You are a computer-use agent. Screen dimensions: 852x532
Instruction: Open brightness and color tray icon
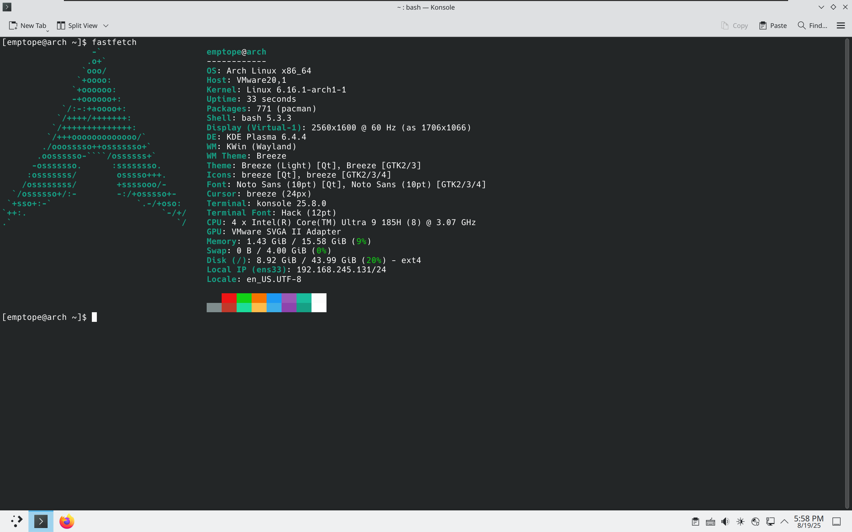(x=740, y=521)
